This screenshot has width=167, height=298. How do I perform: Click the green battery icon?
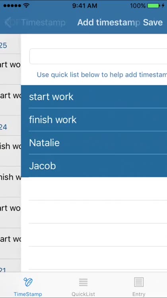[153, 6]
